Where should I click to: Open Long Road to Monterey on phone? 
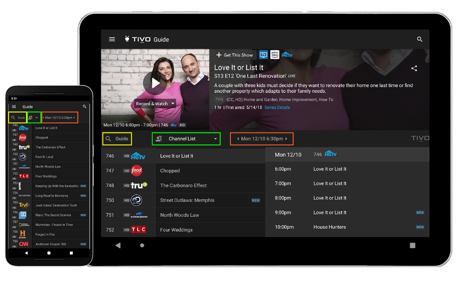(61, 196)
